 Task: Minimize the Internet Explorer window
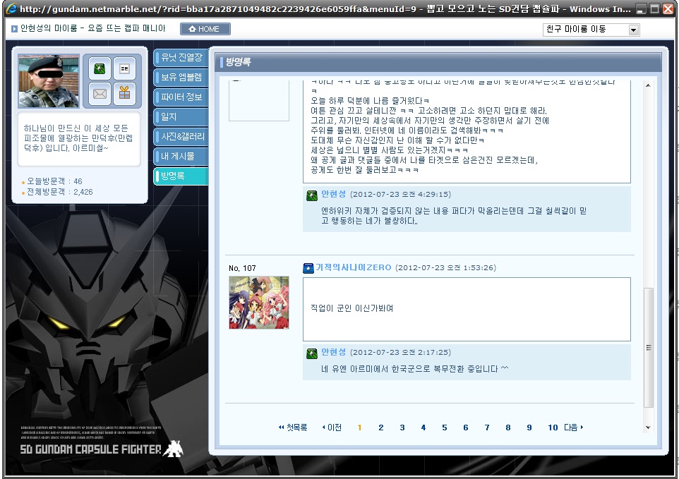tap(641, 8)
